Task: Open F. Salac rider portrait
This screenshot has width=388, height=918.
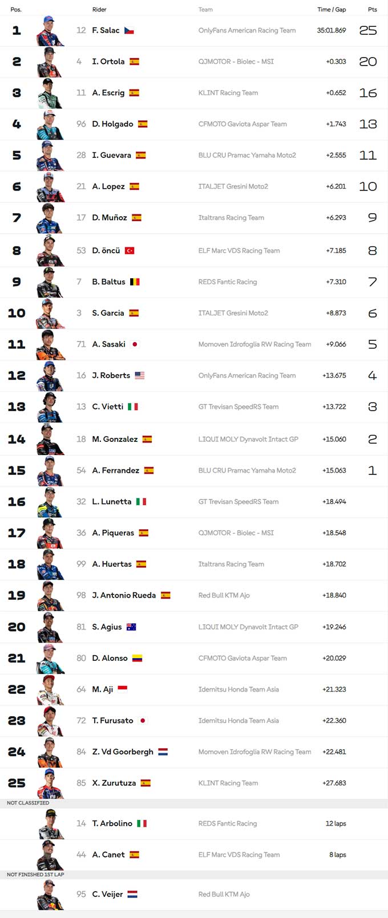Action: click(x=51, y=31)
